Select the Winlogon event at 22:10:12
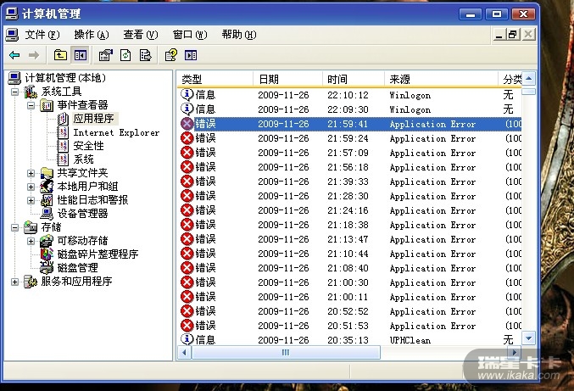The height and width of the screenshot is (391, 574). tap(349, 95)
